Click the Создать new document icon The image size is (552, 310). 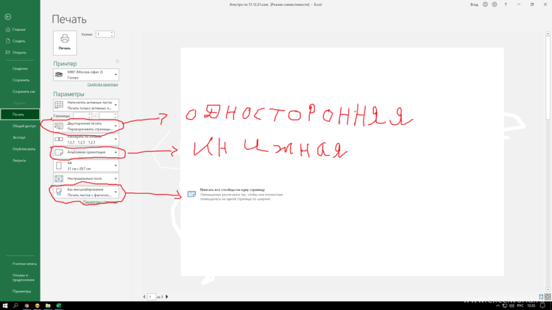8,41
